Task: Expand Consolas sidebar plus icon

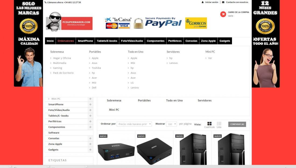Action: pos(90,138)
